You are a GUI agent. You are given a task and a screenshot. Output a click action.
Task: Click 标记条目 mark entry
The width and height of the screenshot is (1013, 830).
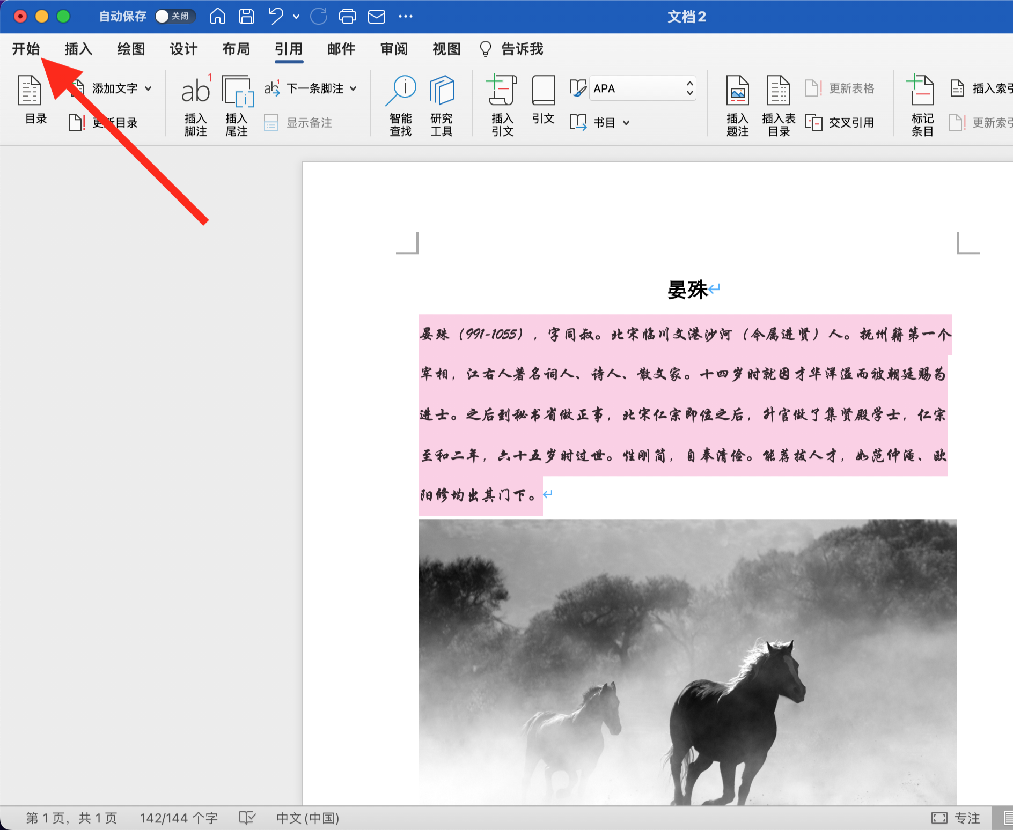pos(922,106)
